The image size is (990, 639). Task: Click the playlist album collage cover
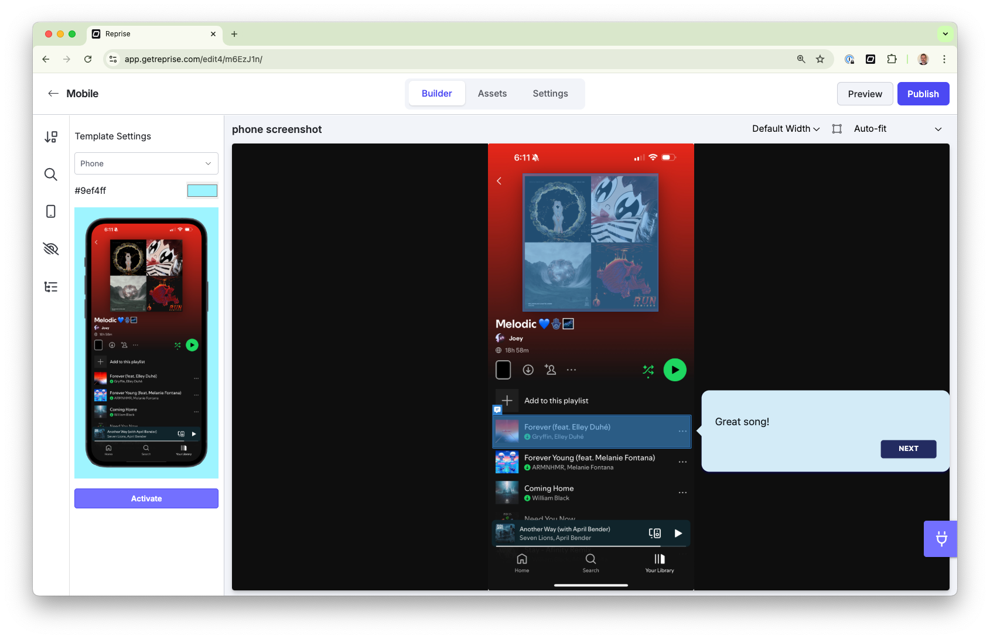590,242
